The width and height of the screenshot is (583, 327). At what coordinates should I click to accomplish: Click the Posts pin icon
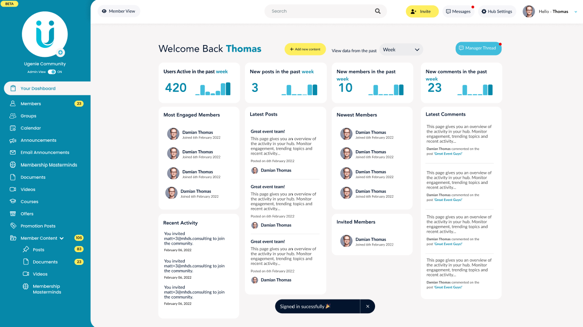click(26, 250)
